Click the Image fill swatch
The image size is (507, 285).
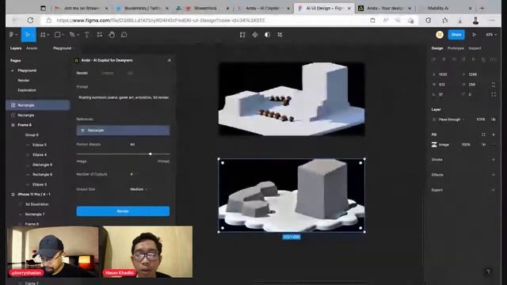click(x=434, y=145)
